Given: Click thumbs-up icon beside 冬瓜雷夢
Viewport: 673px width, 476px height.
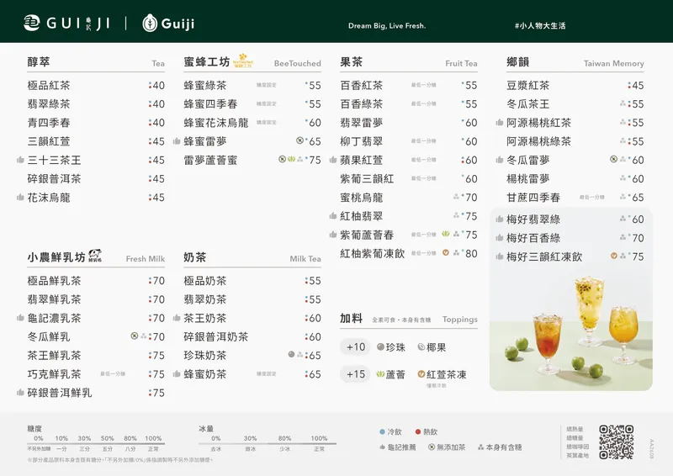Looking at the screenshot, I should [x=499, y=160].
